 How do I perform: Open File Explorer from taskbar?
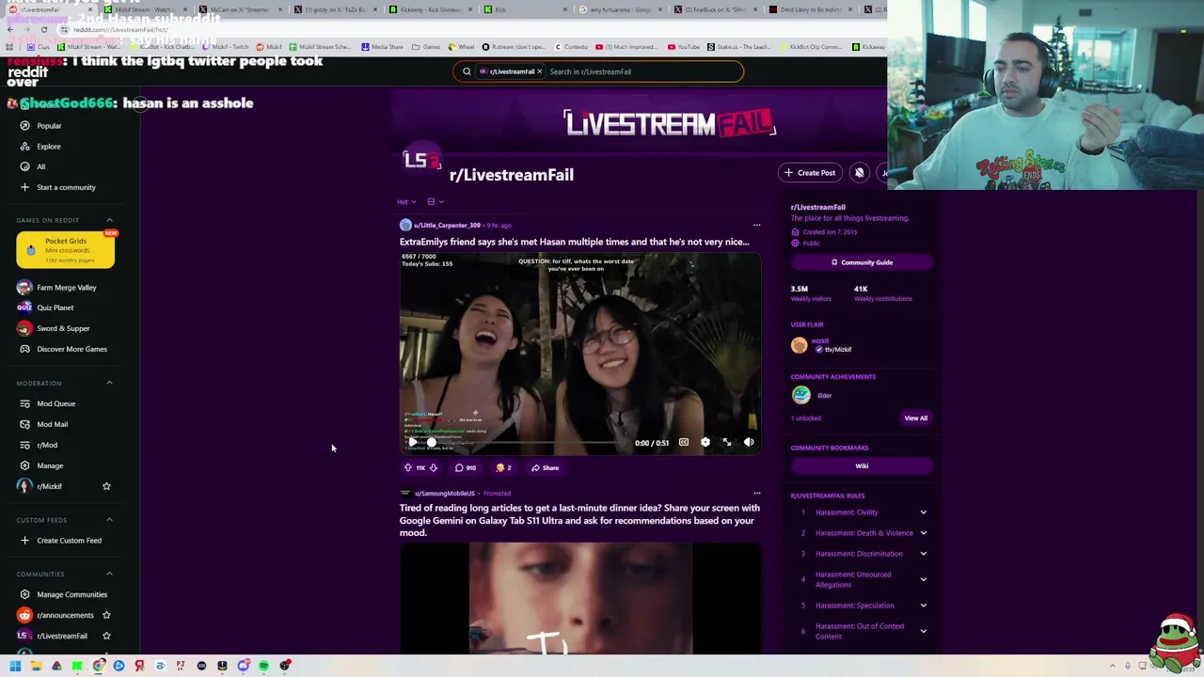pyautogui.click(x=36, y=666)
